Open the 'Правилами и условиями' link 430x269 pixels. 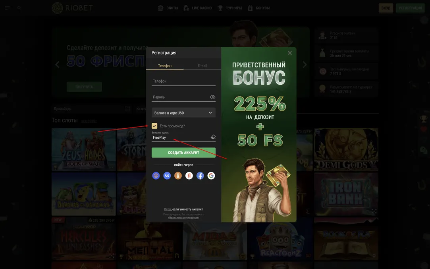coord(183,218)
